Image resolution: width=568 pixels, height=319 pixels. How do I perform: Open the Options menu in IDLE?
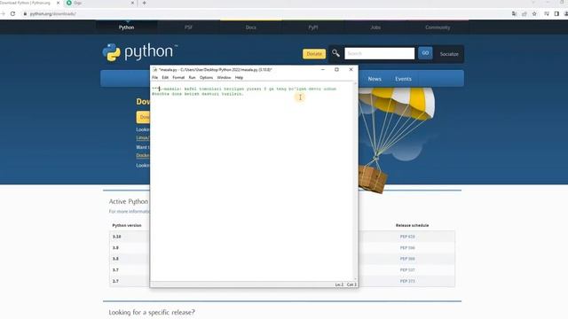tap(206, 77)
